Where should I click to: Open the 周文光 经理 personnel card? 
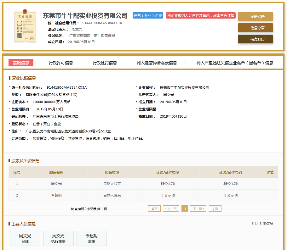coord(25,238)
